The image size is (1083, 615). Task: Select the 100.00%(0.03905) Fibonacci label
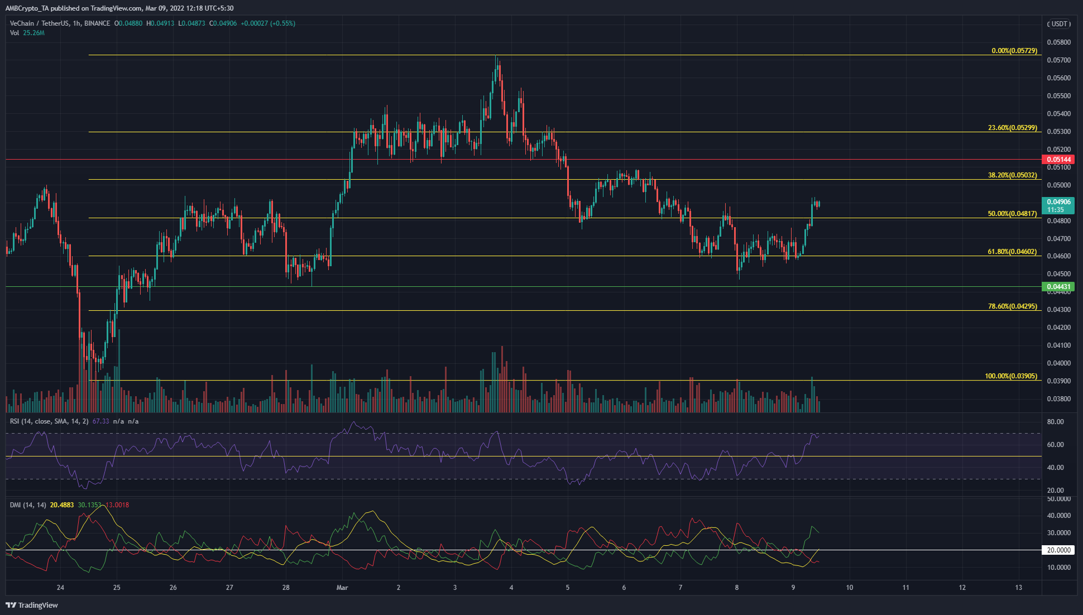pos(1011,376)
